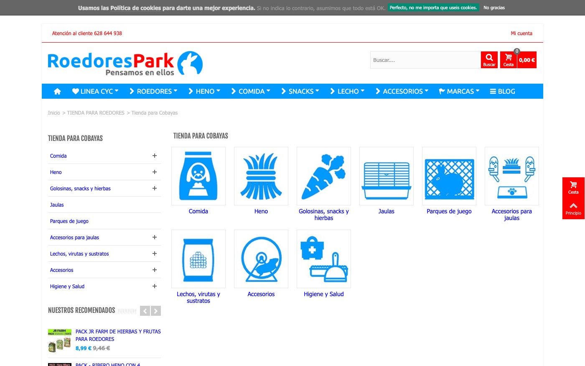Viewport: 585px width, 366px height.
Task: Click the Accesorios para jaulas icon tile
Action: pos(512,176)
